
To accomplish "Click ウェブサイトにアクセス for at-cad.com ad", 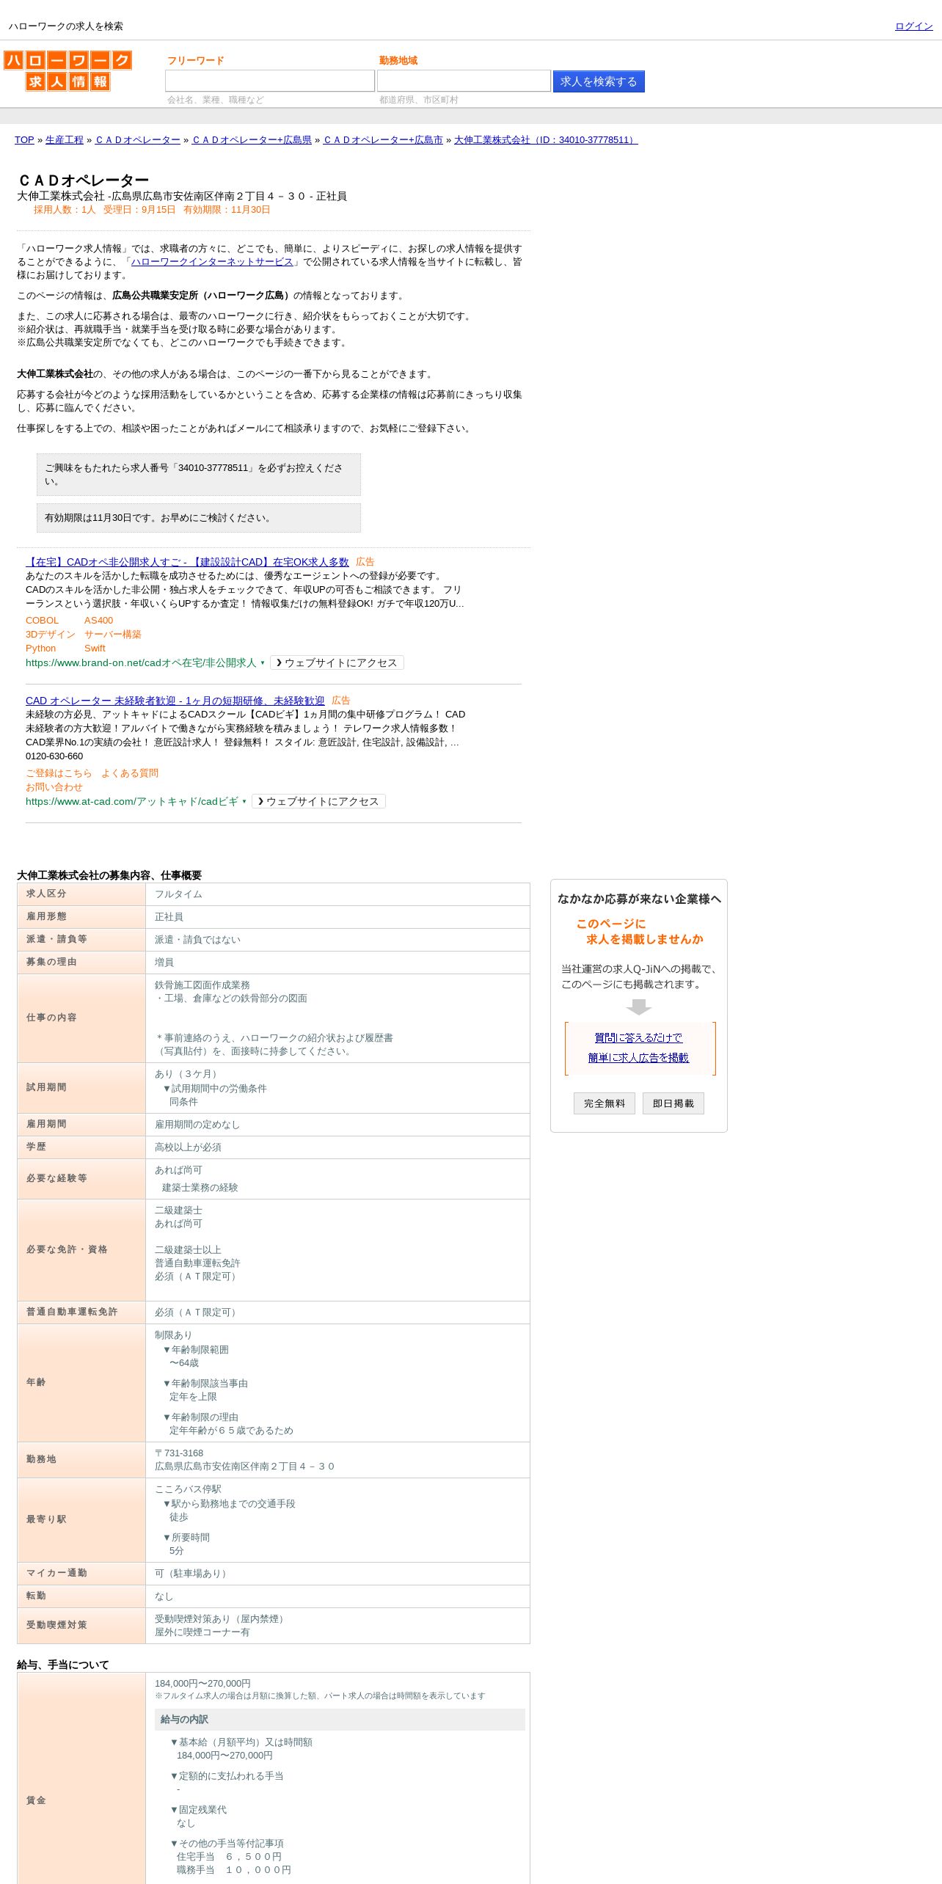I will 318,801.
